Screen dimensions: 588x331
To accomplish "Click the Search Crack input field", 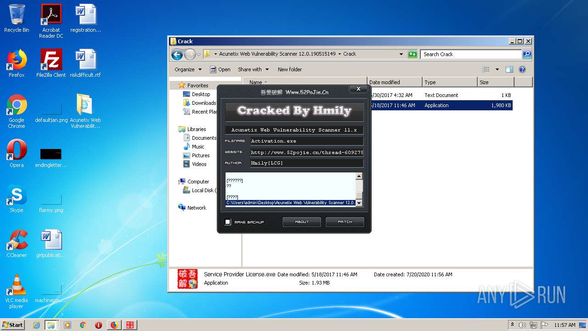I will [x=471, y=54].
